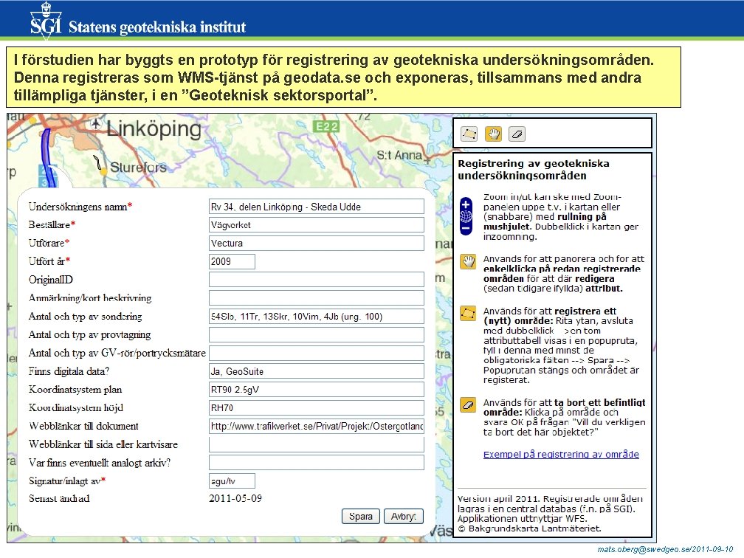The image size is (744, 558).
Task: Click the Senast ändrad label
Action: tap(59, 498)
